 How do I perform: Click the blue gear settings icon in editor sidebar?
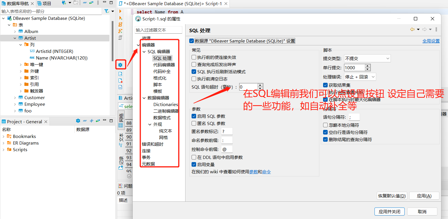pos(120,65)
